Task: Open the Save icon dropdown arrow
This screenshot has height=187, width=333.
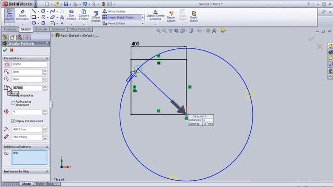Action: 70,4
